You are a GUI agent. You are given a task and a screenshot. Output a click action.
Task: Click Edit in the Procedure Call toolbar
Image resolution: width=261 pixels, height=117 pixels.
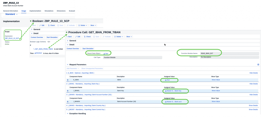(78, 37)
